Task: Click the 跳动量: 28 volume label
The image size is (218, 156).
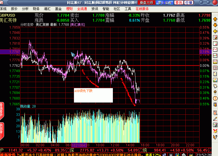Action: click(28, 106)
